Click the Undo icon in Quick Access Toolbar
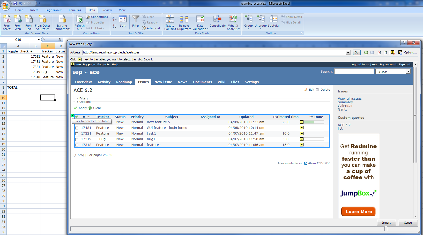 [x=21, y=3]
